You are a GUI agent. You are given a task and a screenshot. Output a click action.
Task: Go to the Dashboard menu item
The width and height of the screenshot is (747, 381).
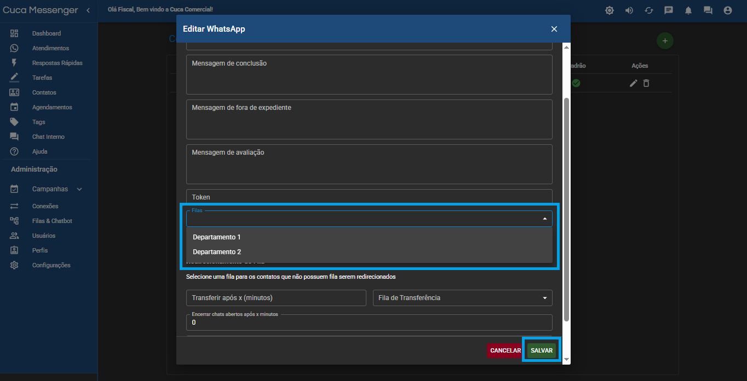47,33
